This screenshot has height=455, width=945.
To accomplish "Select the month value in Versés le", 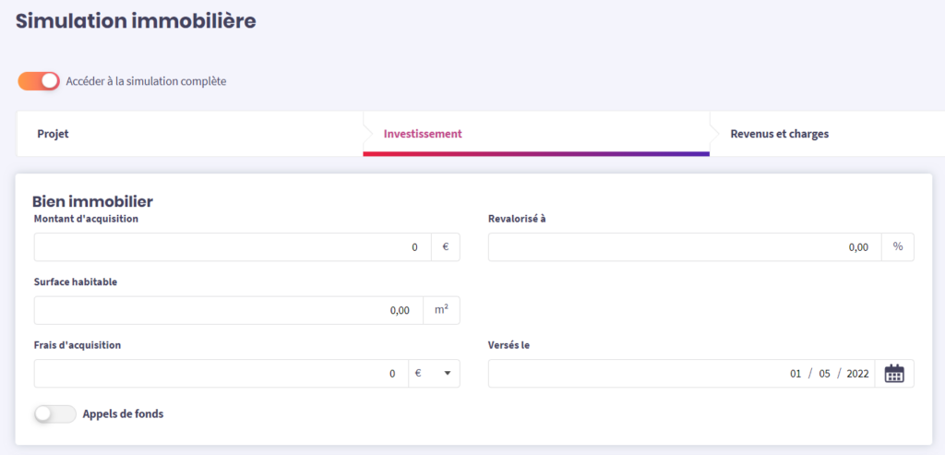I will pyautogui.click(x=825, y=374).
